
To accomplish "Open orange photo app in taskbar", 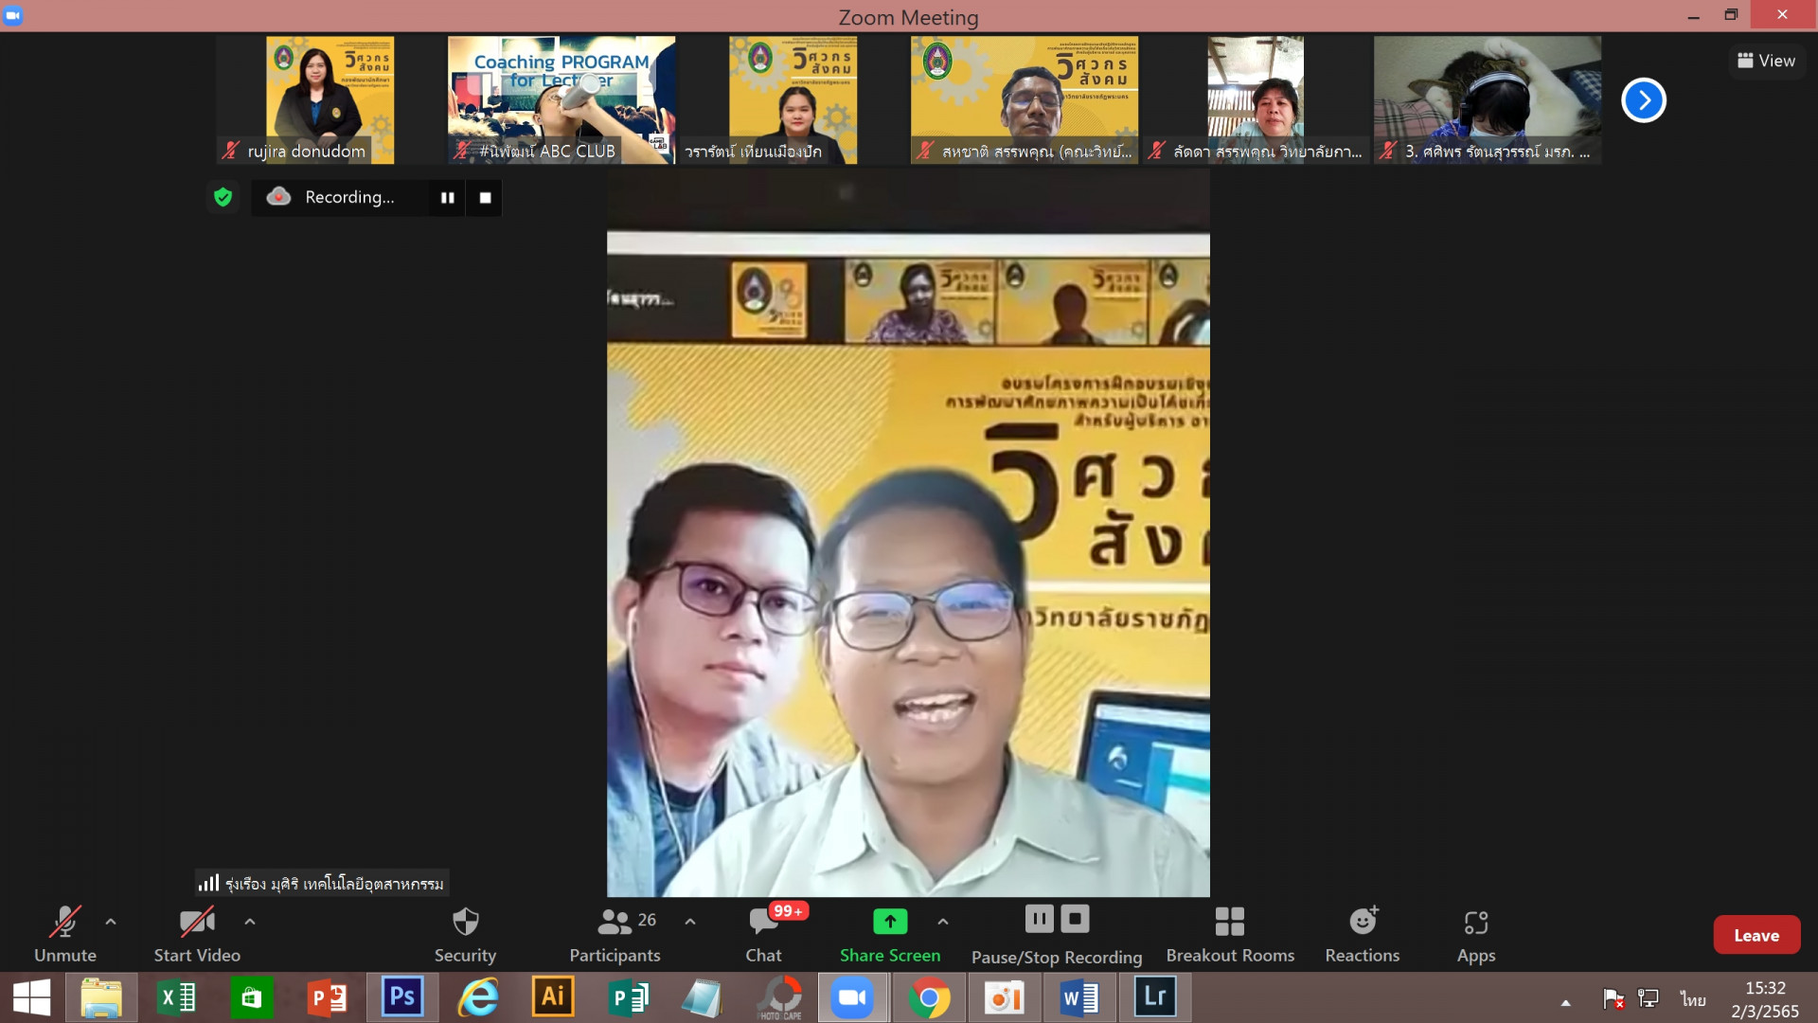I will [1004, 997].
